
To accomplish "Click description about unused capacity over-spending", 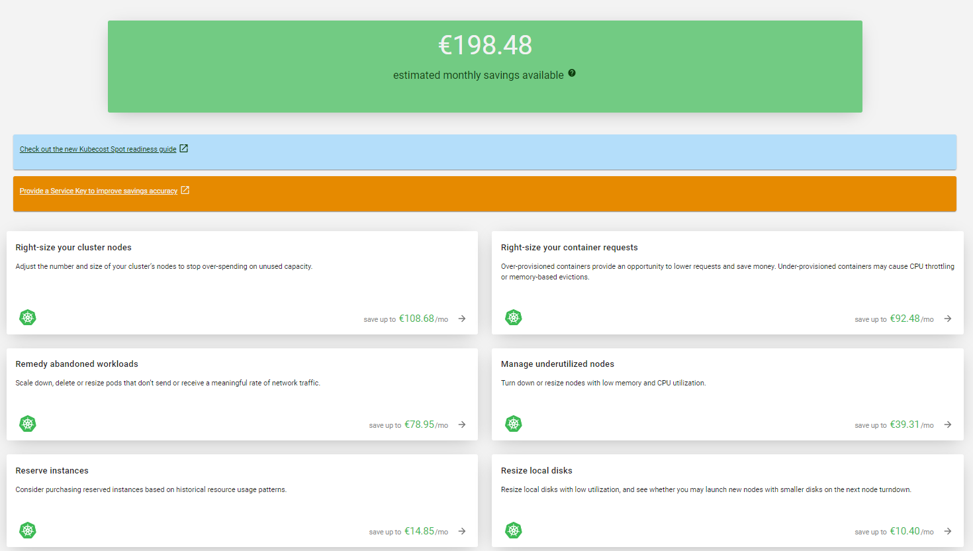I will pyautogui.click(x=164, y=267).
